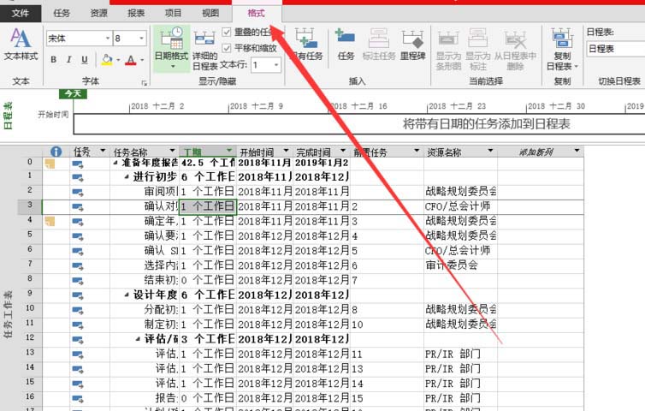Click 复制日程表 copy timeline button
645x411 pixels.
click(562, 50)
